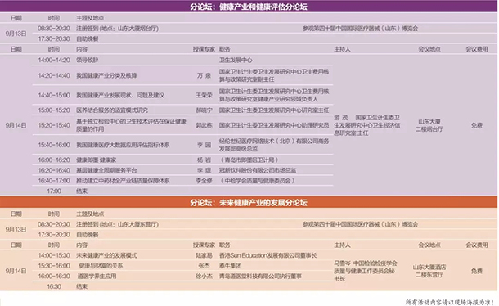Click the venue text 山东大厦酒店 二楼东营厅
499x306 pixels.
(x=429, y=271)
